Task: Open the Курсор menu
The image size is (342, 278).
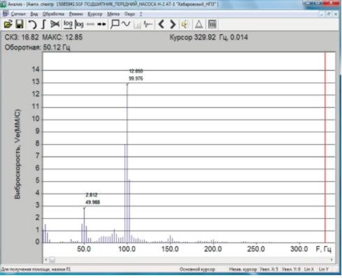Action: coord(95,14)
